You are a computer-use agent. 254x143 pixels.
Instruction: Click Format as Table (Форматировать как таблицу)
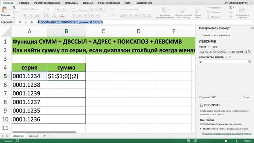point(183,13)
